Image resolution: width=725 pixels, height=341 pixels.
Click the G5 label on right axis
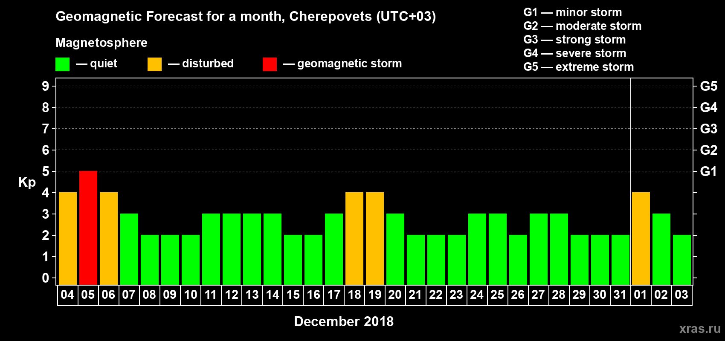[x=708, y=86]
